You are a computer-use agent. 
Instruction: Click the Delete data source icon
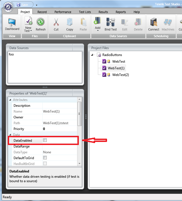(x=138, y=22)
